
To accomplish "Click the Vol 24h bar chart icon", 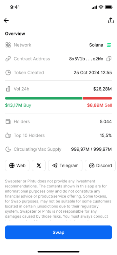I will [x=8, y=89].
